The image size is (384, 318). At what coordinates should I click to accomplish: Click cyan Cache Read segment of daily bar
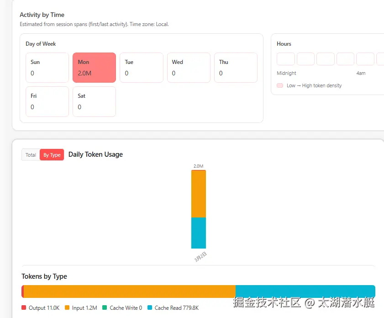pyautogui.click(x=199, y=233)
